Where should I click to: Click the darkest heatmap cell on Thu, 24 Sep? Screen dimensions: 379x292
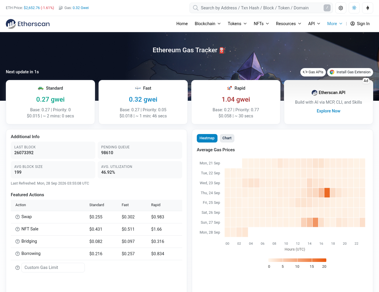[x=327, y=193]
